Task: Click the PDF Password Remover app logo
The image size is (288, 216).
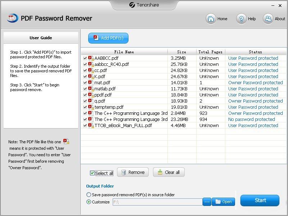Action: [x=12, y=19]
